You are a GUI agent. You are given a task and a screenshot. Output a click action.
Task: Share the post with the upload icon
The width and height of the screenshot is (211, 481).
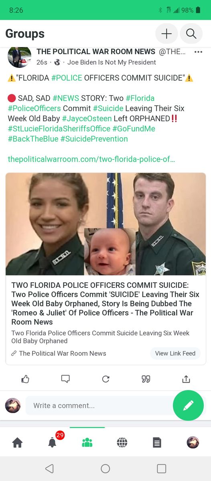point(186,379)
